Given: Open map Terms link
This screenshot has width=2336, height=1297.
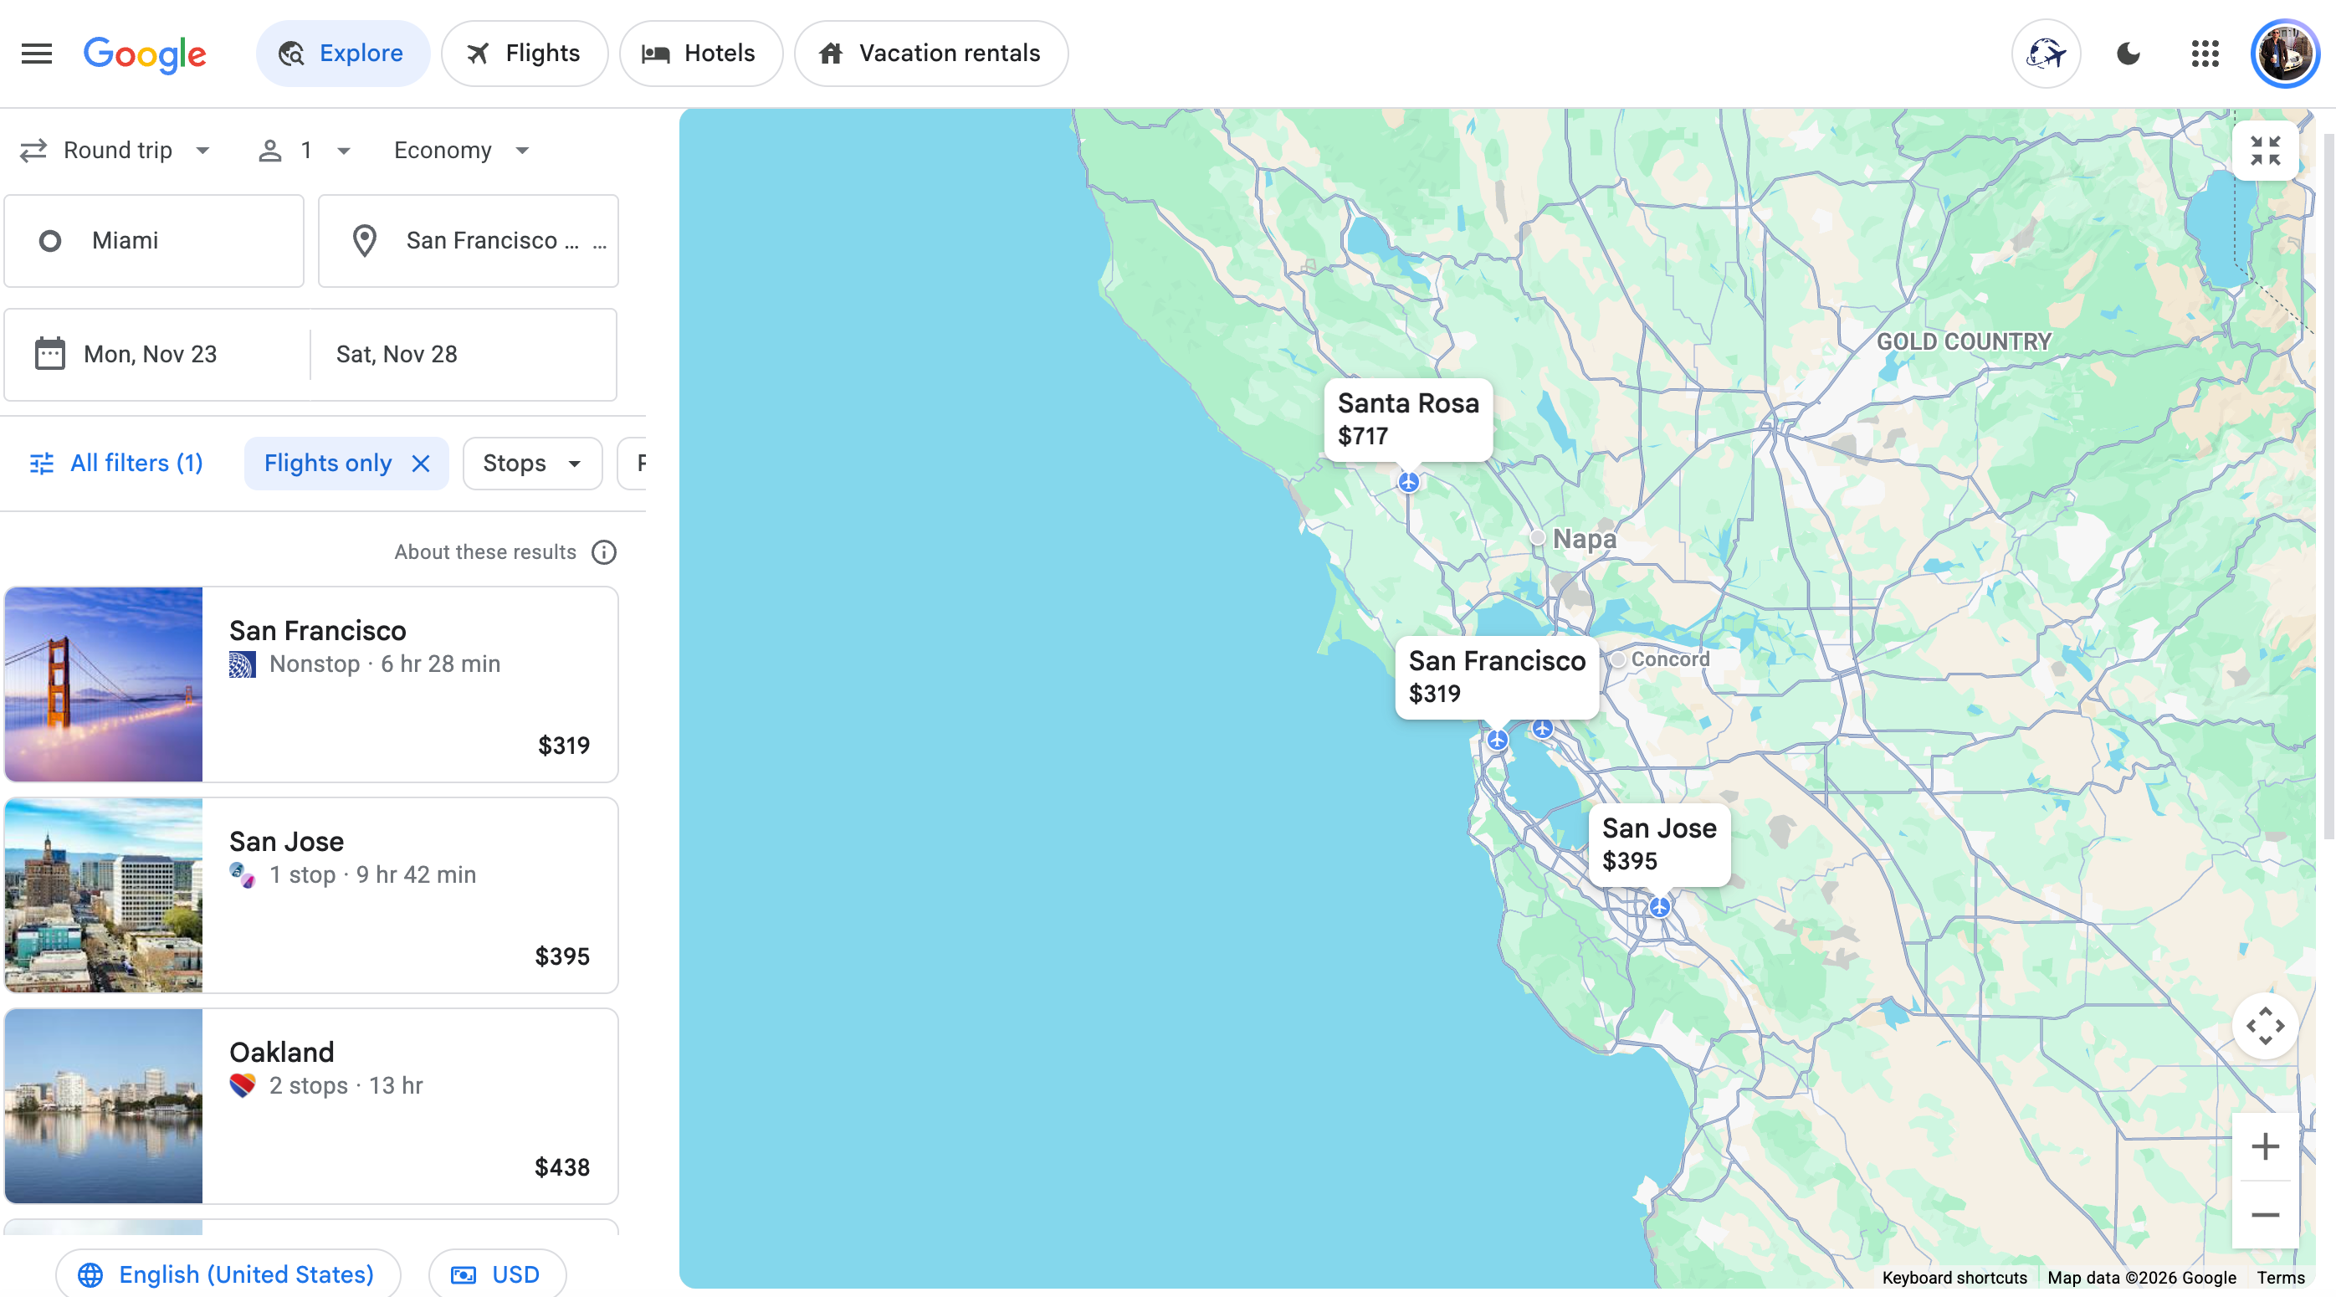Looking at the screenshot, I should point(2280,1277).
